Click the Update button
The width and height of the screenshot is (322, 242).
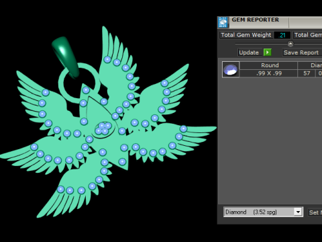coord(249,52)
